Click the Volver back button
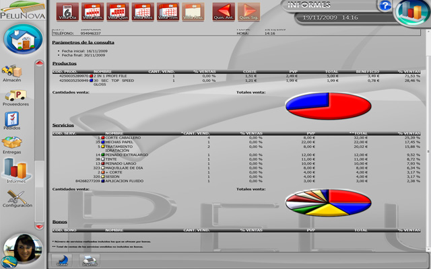This screenshot has height=269, width=431. (x=62, y=260)
